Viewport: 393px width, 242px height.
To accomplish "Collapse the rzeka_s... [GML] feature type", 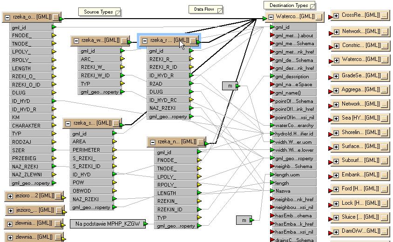I will coord(68,123).
